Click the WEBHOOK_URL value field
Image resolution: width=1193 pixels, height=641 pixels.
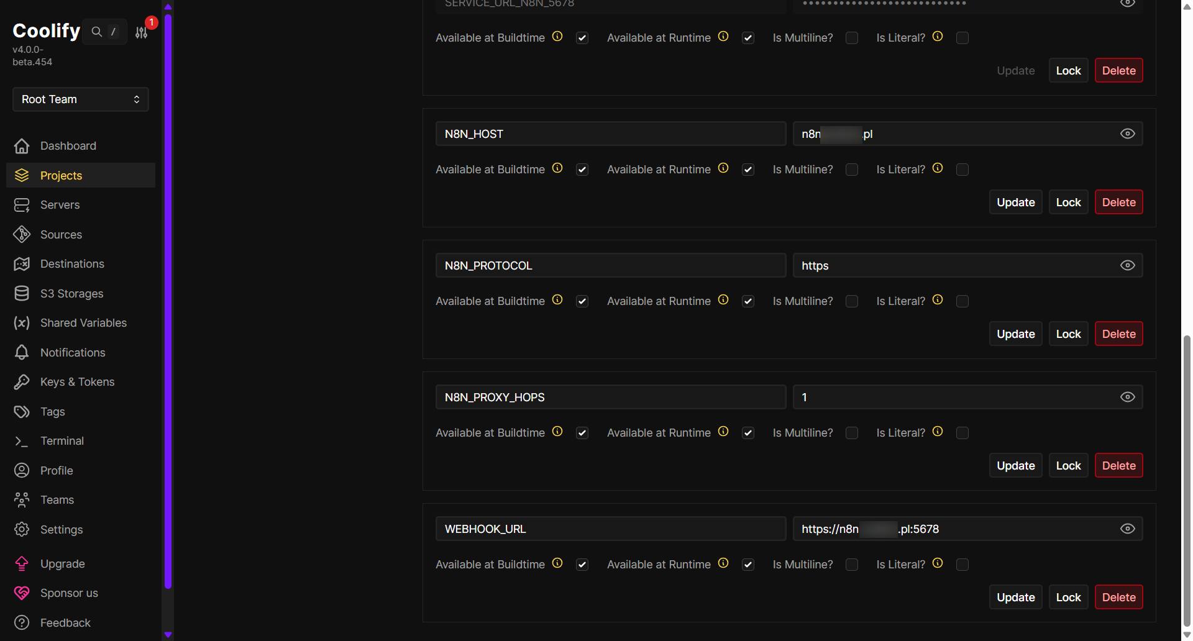(968, 529)
